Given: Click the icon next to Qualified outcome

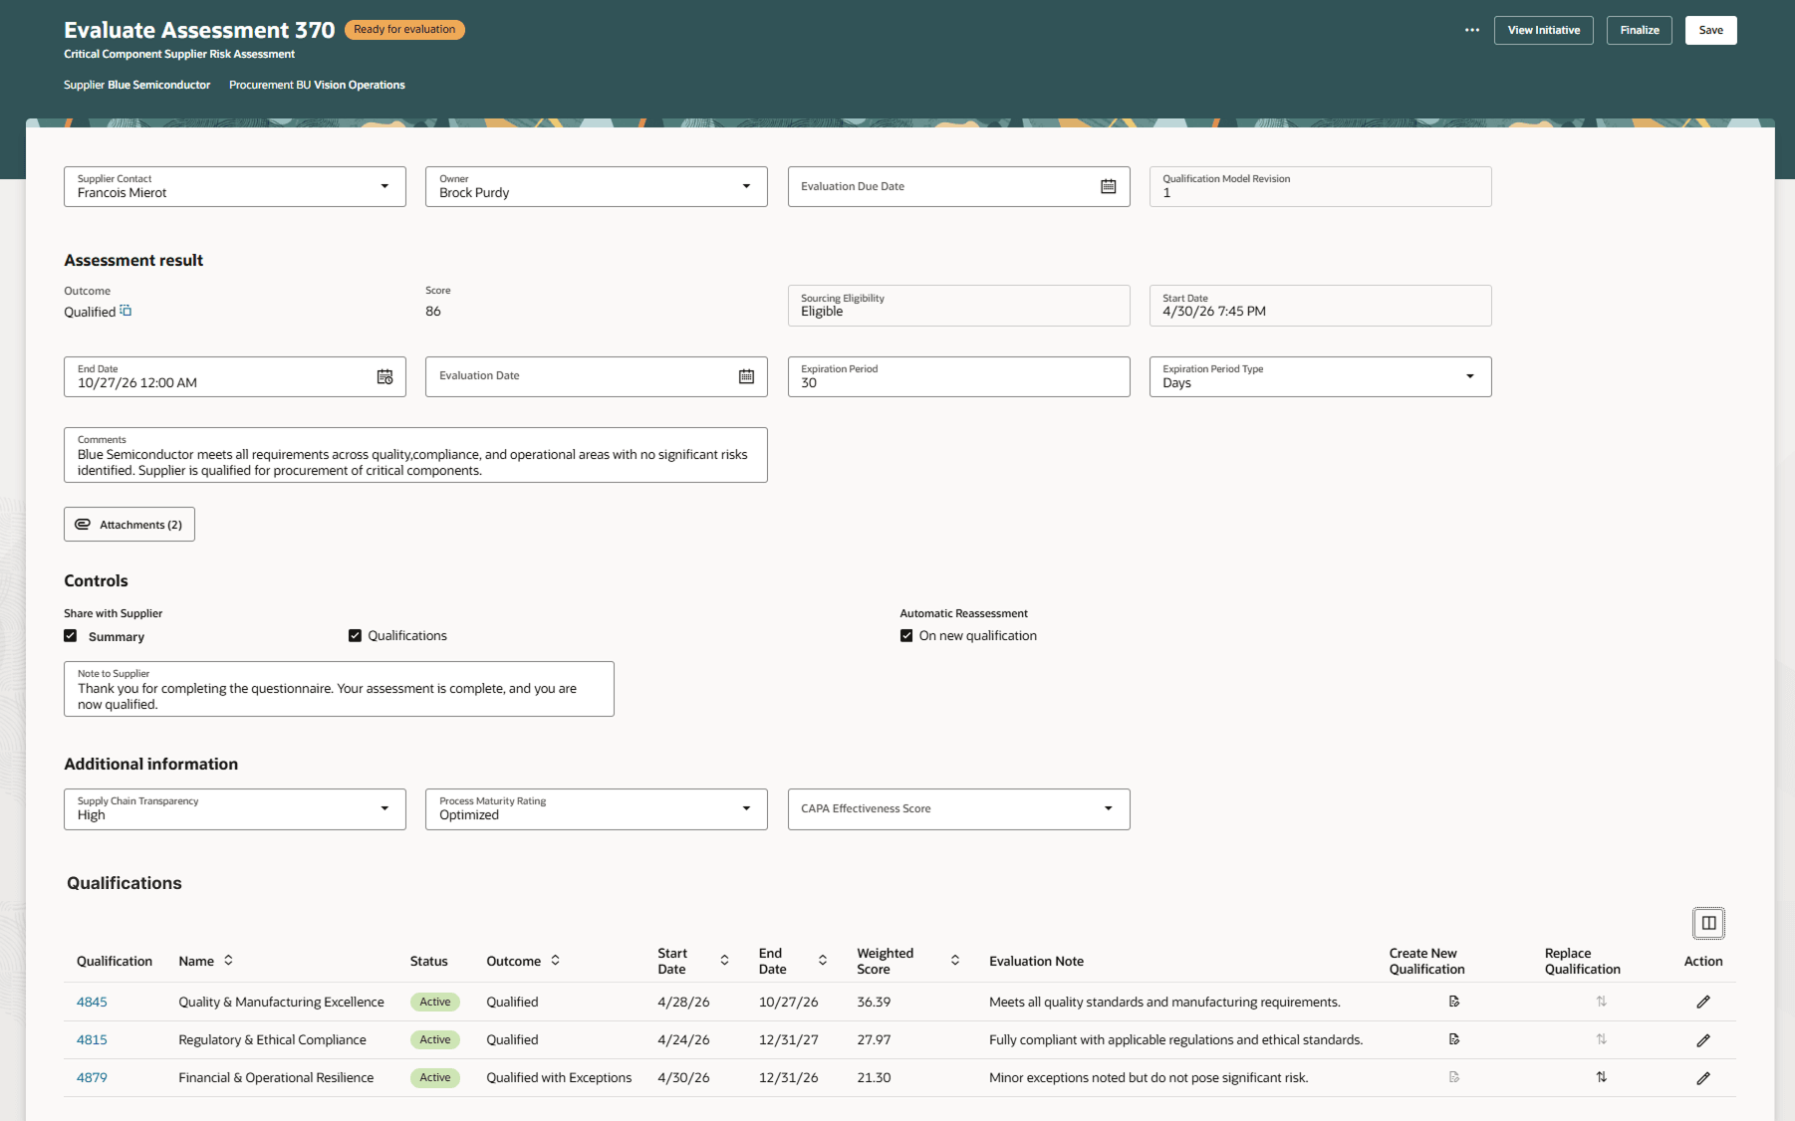Looking at the screenshot, I should (126, 311).
